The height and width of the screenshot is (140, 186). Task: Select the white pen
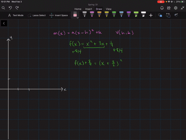(x=84, y=14)
